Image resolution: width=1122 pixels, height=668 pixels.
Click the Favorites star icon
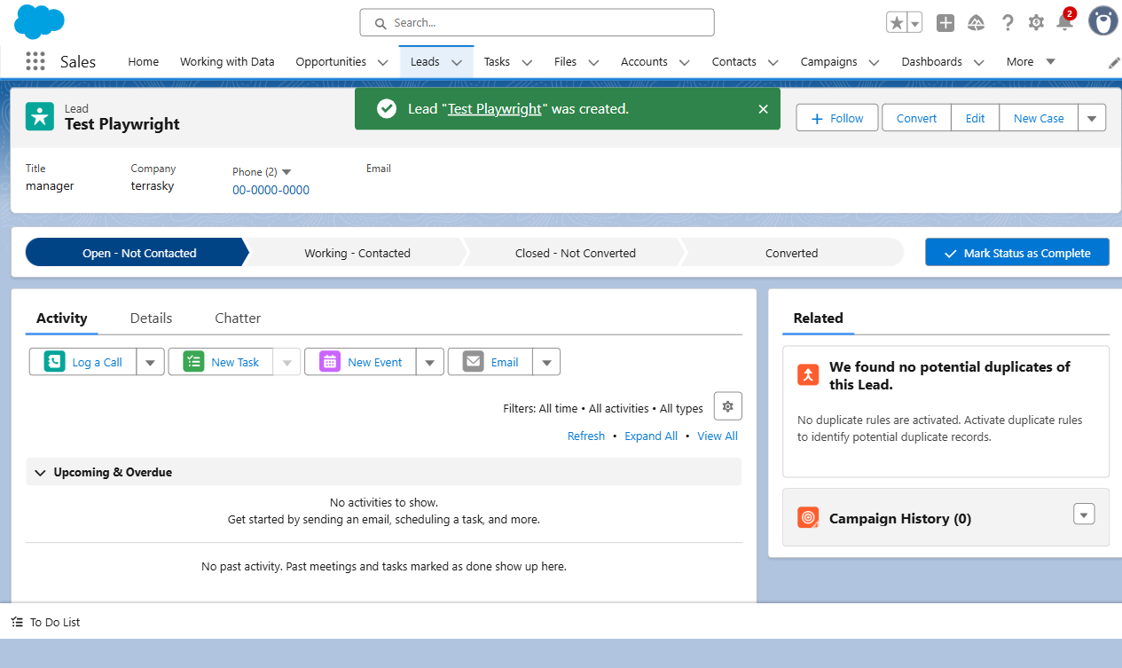(x=897, y=23)
